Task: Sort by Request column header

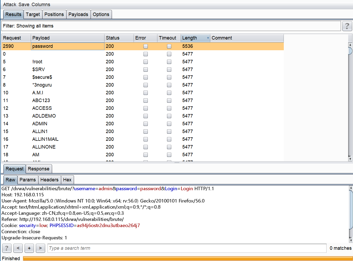Action: pos(16,38)
